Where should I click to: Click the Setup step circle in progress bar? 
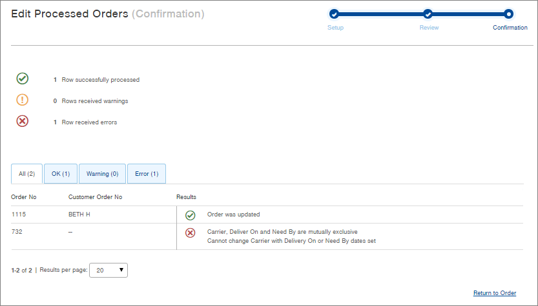point(334,14)
